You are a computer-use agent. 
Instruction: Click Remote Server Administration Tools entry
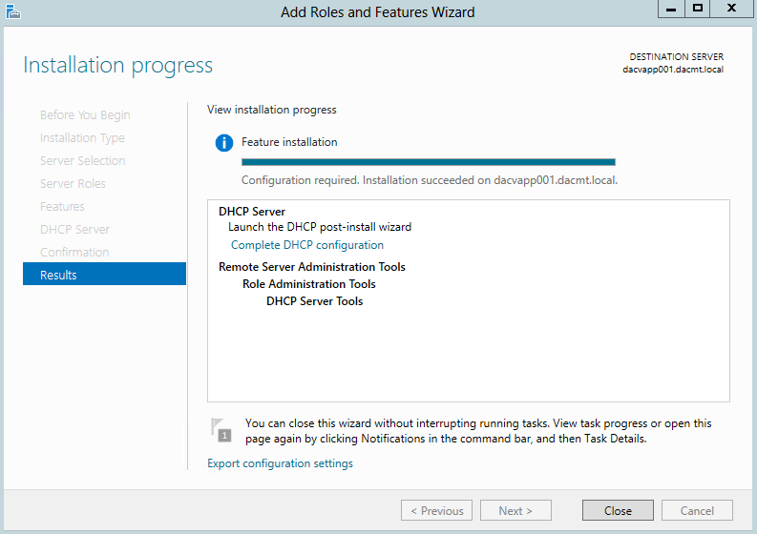click(312, 267)
